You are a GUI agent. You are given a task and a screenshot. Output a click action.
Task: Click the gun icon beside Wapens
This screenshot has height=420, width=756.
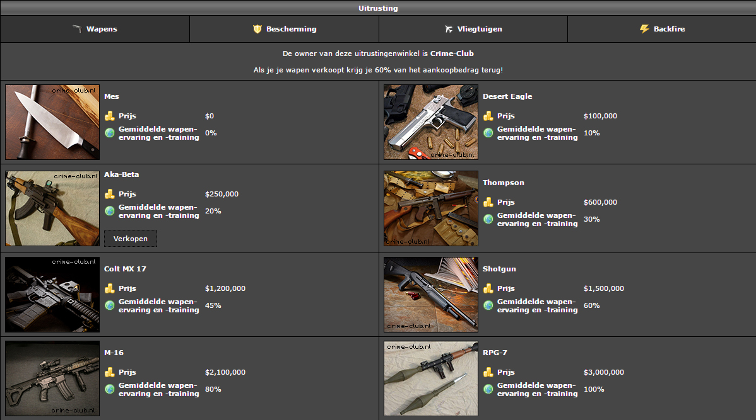(x=77, y=29)
